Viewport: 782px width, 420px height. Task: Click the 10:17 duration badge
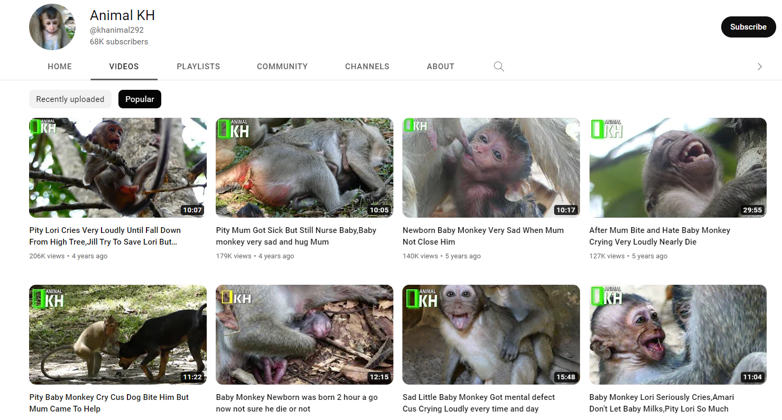coord(565,210)
